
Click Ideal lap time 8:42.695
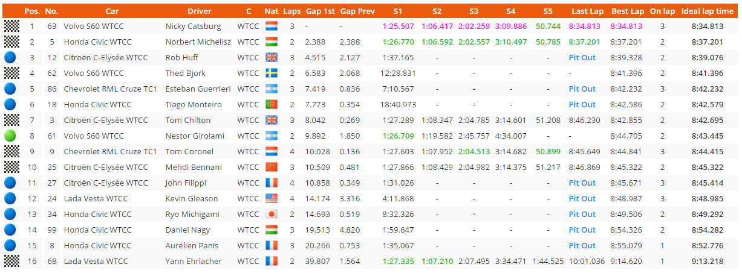click(x=708, y=120)
